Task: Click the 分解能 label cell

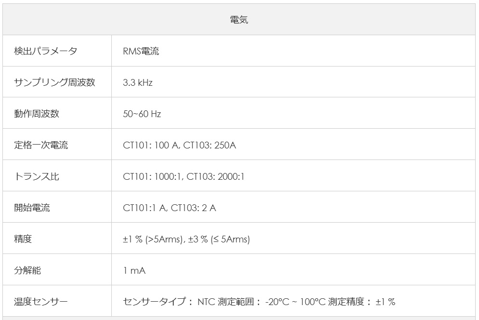Action: (27, 270)
